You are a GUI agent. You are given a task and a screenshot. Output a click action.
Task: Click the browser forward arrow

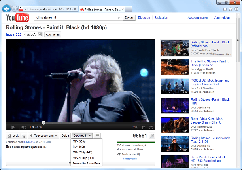point(15,9)
